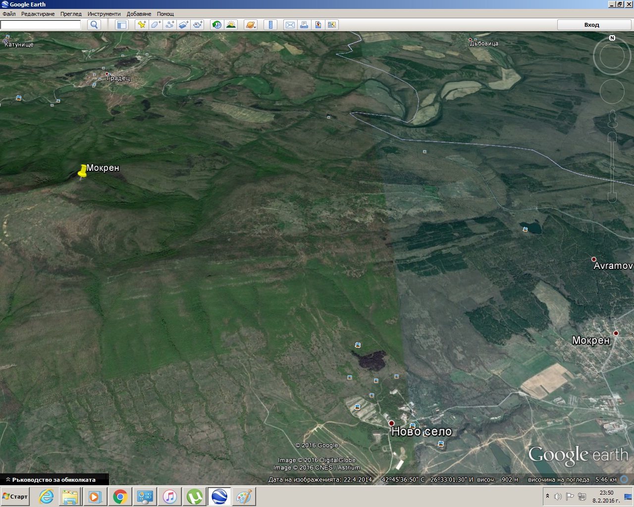Open the Инструменти menu
The image size is (634, 507).
point(104,14)
